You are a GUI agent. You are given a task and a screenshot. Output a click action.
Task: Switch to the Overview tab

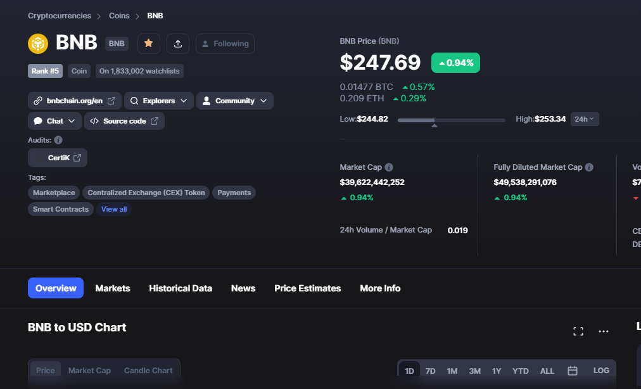tap(56, 288)
